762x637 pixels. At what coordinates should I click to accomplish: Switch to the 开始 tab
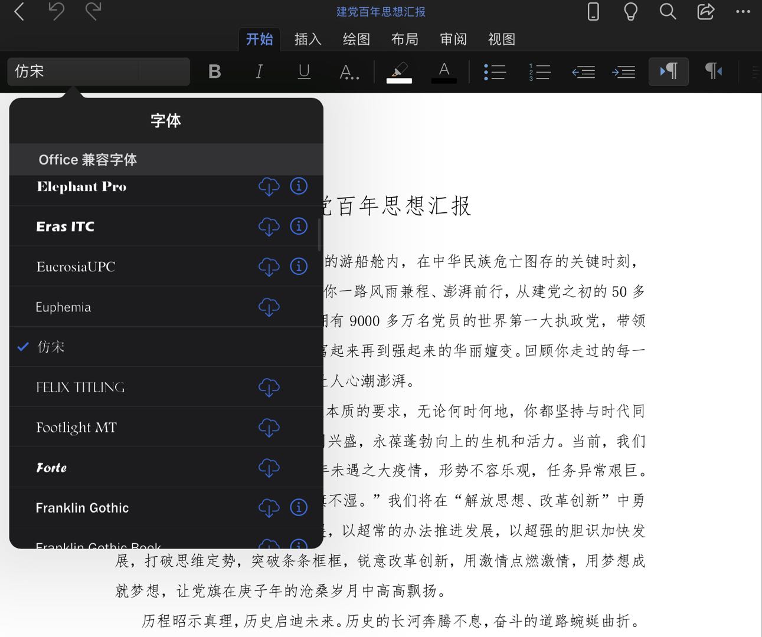[259, 39]
